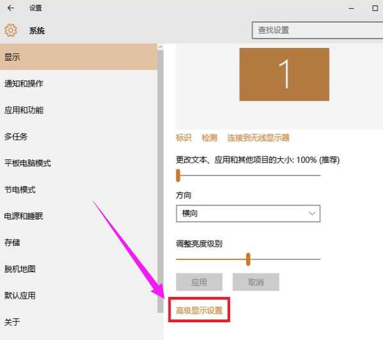Click the System gear icon

11,30
